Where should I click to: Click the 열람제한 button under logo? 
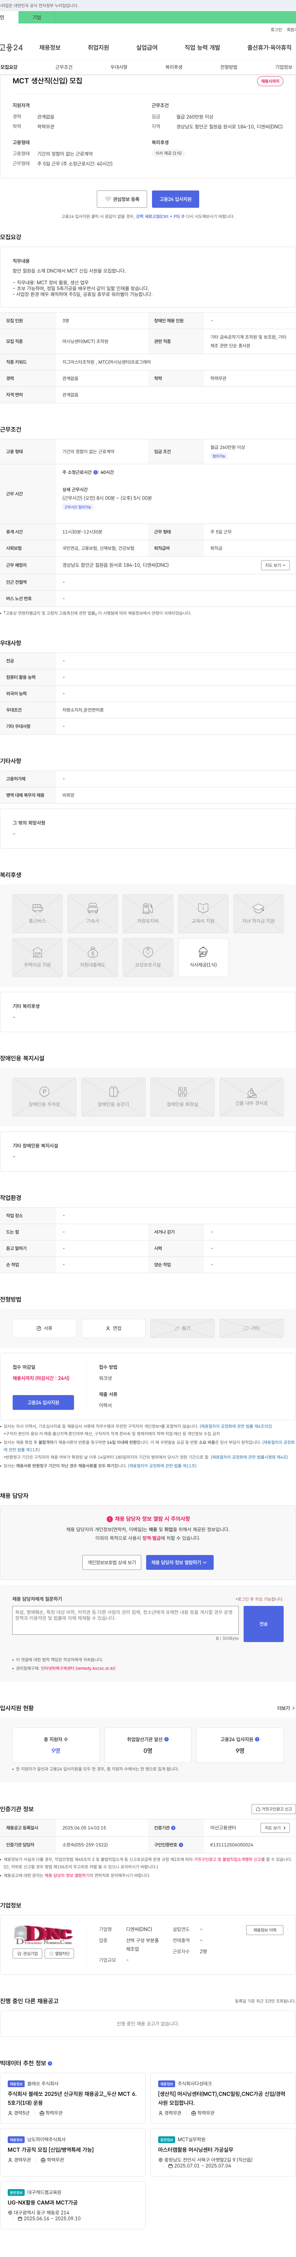click(x=60, y=1953)
